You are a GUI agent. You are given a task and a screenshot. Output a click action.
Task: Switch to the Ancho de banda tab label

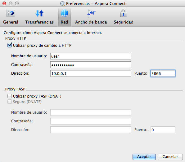click(x=91, y=22)
